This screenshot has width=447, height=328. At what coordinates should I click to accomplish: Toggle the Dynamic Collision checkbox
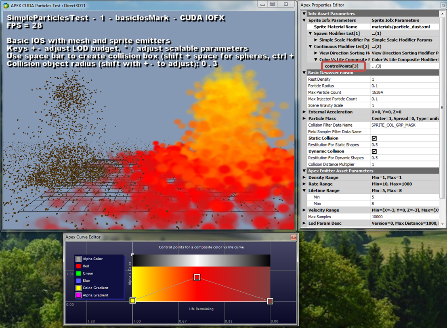pos(374,151)
